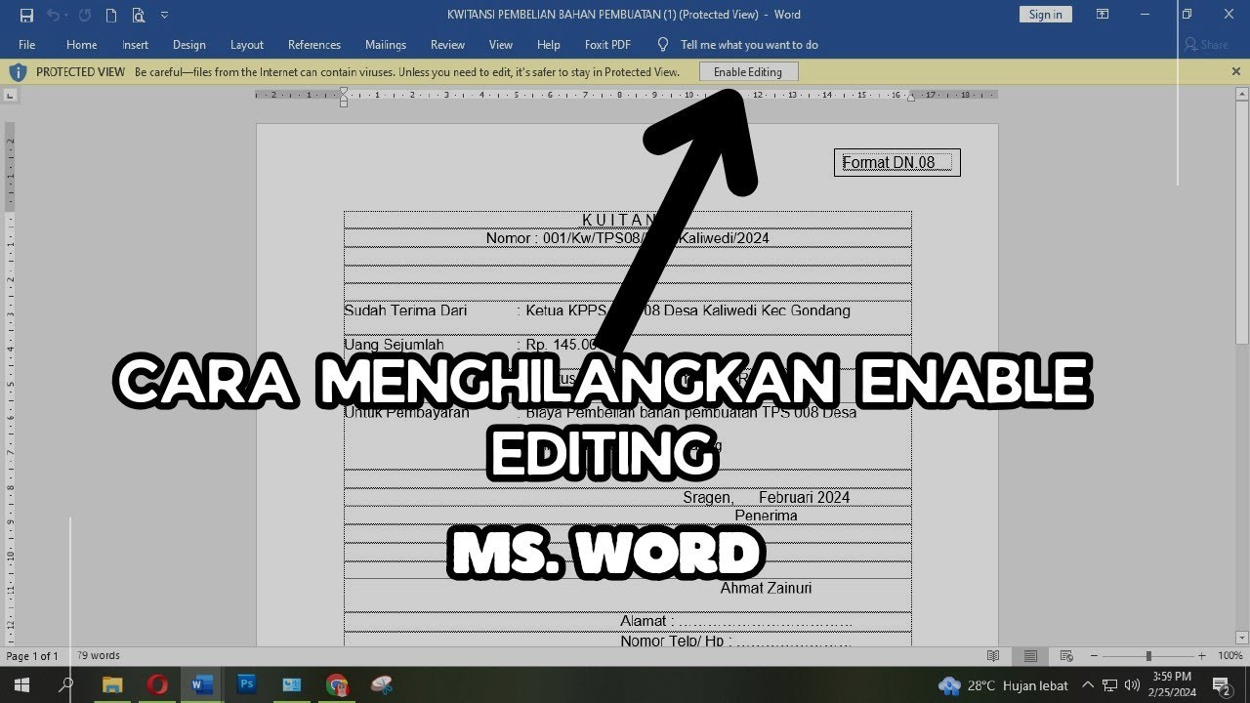Close the Protected View message bar
The width and height of the screenshot is (1250, 703).
(1236, 71)
